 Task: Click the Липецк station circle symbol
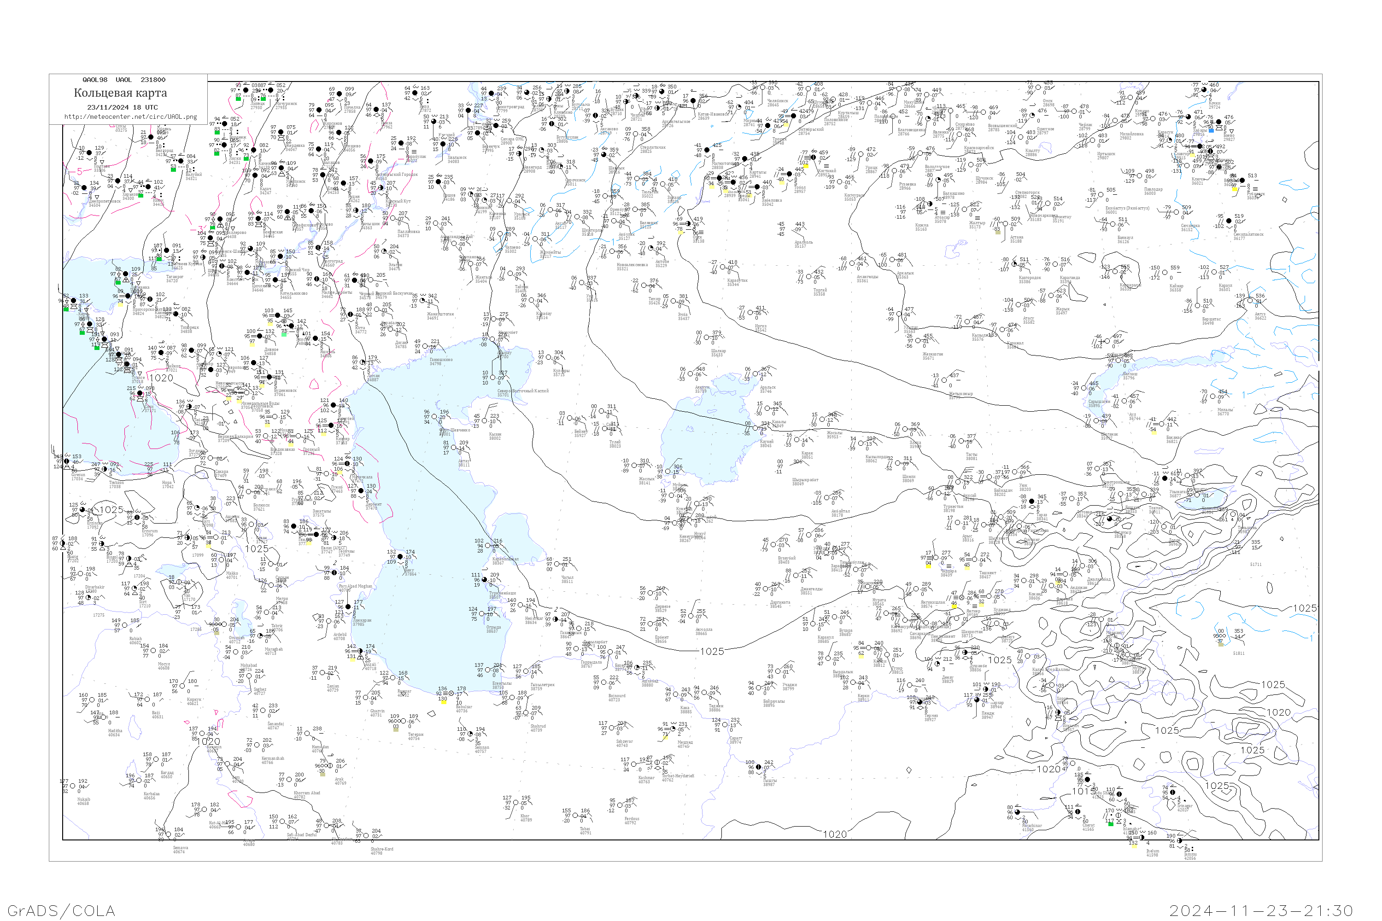[246, 90]
